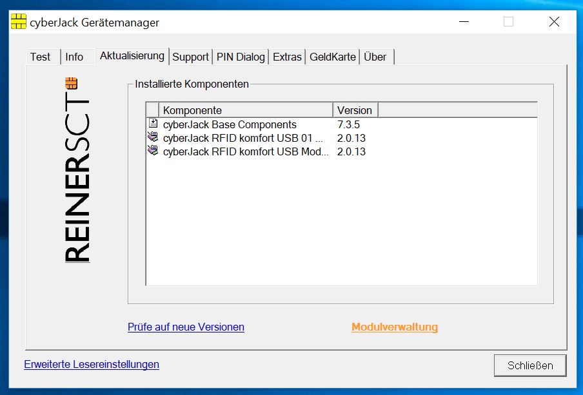Viewport: 583px width, 395px height.
Task: Click the icon beside cyberJack RFID komfort USB Mod
Action: pos(153,151)
